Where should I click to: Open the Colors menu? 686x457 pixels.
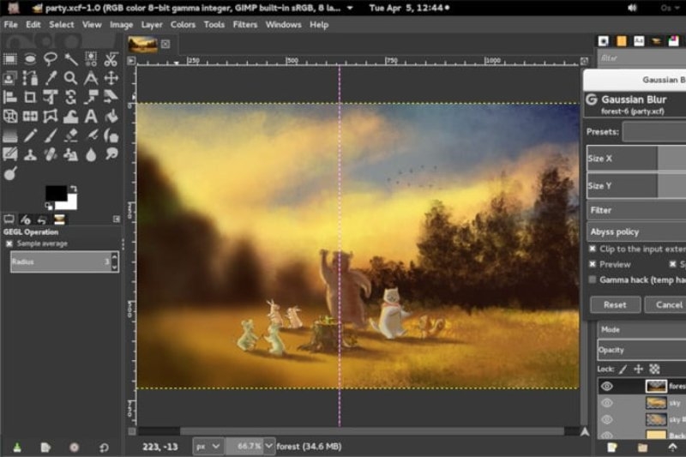[183, 25]
